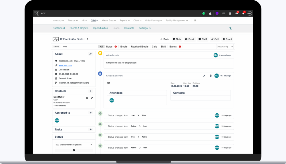This screenshot has height=164, width=286.
Task: Expand the Settings dropdown in CRM submenu
Action: coord(145,28)
